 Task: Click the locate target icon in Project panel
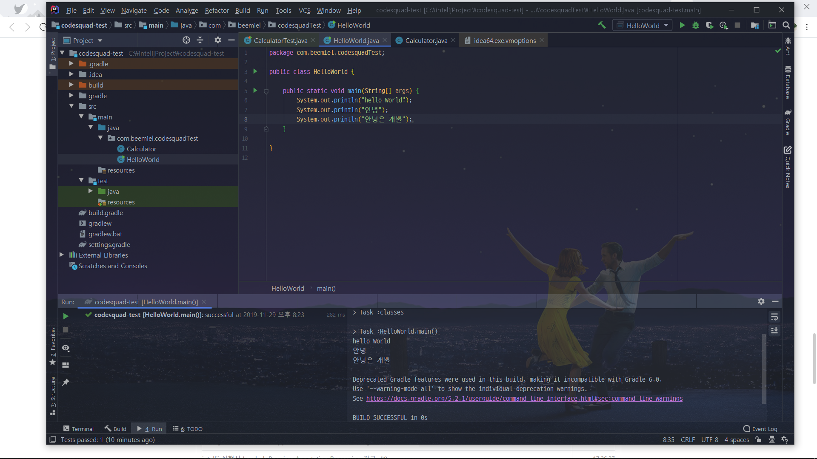186,40
